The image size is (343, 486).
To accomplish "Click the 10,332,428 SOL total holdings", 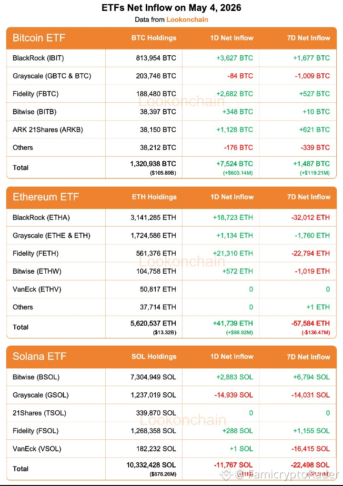I will (x=151, y=465).
